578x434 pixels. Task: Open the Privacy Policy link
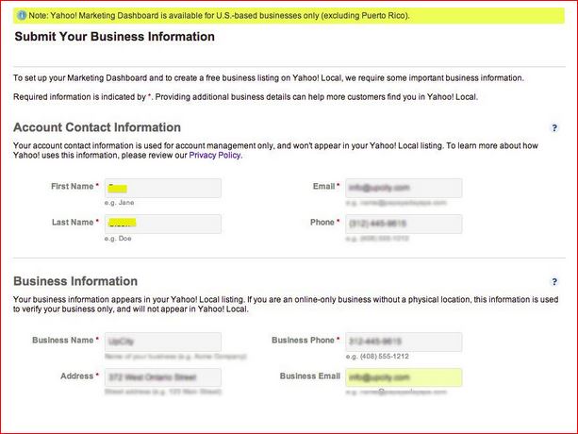(x=215, y=156)
